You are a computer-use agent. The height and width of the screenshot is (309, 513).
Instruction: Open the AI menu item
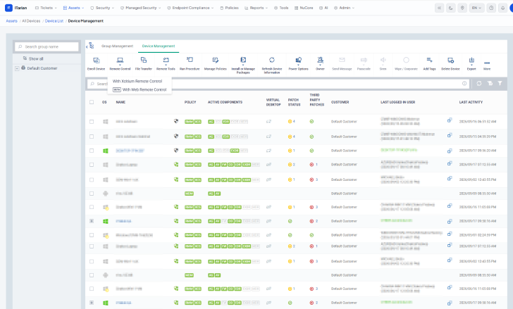click(x=323, y=8)
